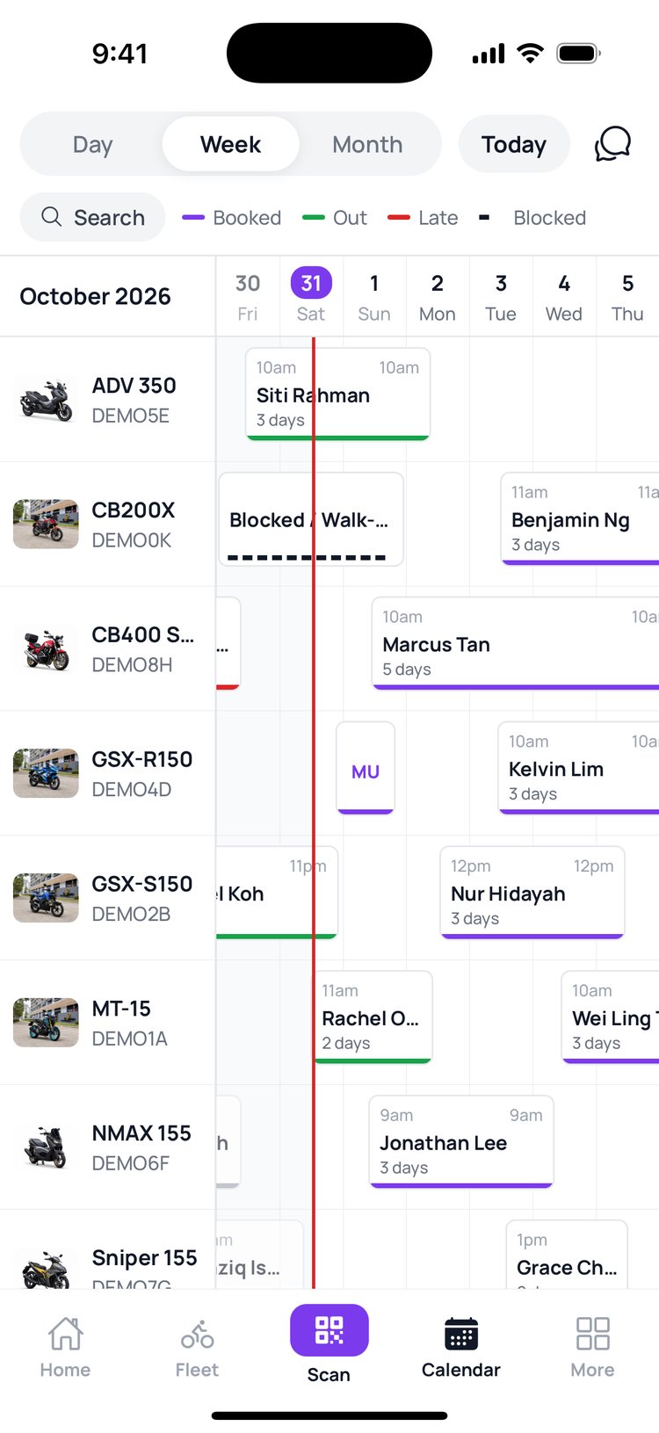Tap the QR Scan button
This screenshot has width=659, height=1433.
click(x=329, y=1330)
